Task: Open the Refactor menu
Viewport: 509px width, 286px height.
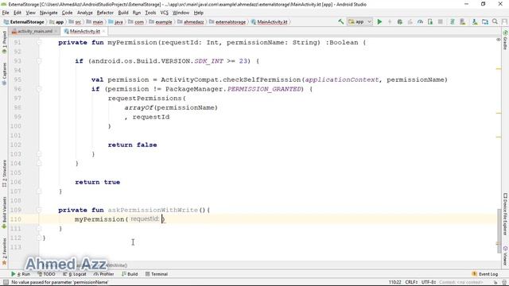Action: [x=105, y=13]
